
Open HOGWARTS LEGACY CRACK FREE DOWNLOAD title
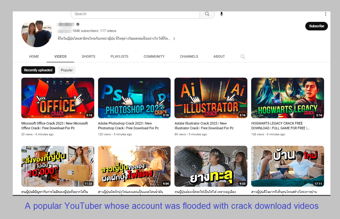(280, 126)
